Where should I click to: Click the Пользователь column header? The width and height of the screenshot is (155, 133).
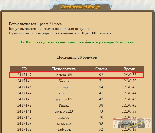64,69
